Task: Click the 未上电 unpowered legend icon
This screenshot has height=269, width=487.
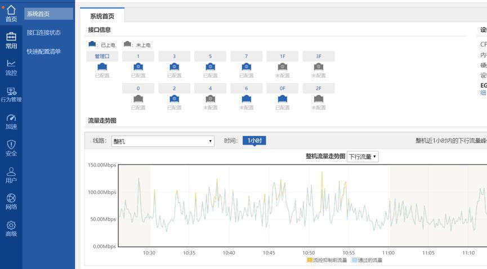Action: pyautogui.click(x=127, y=44)
